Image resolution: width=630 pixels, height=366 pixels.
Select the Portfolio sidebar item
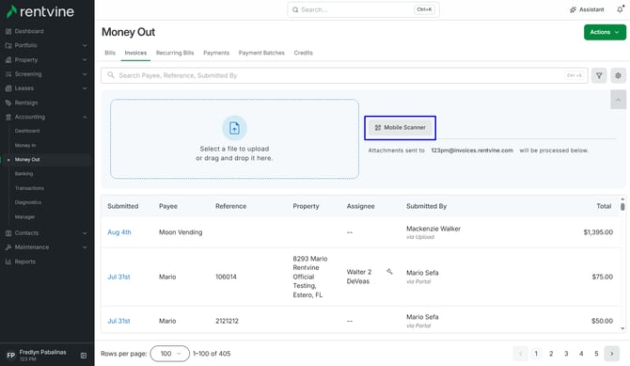point(25,45)
